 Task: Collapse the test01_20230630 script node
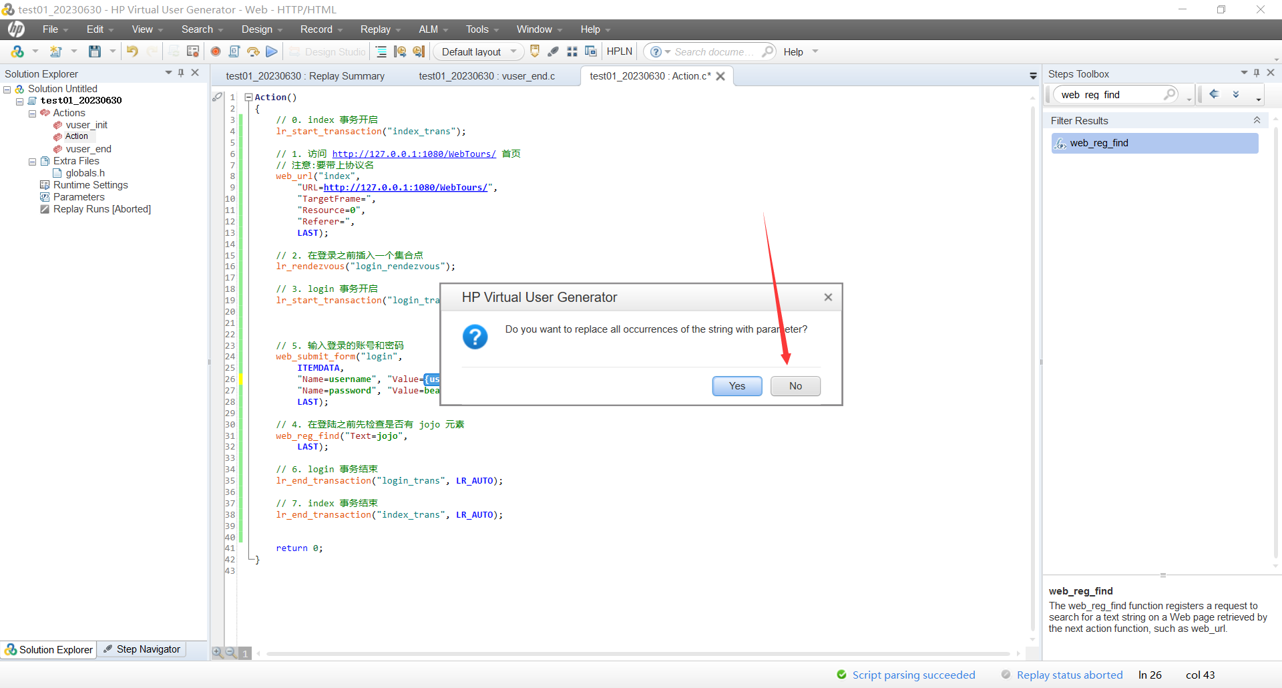(19, 102)
